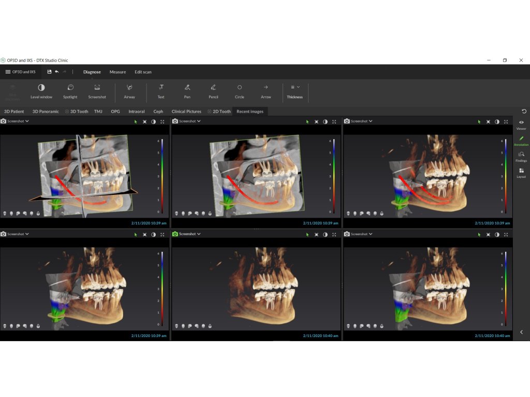Open the Measure menu tab
The height and width of the screenshot is (397, 530).
pos(117,72)
